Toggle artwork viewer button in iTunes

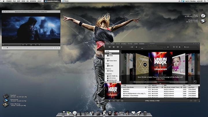pyautogui.click(x=122, y=101)
